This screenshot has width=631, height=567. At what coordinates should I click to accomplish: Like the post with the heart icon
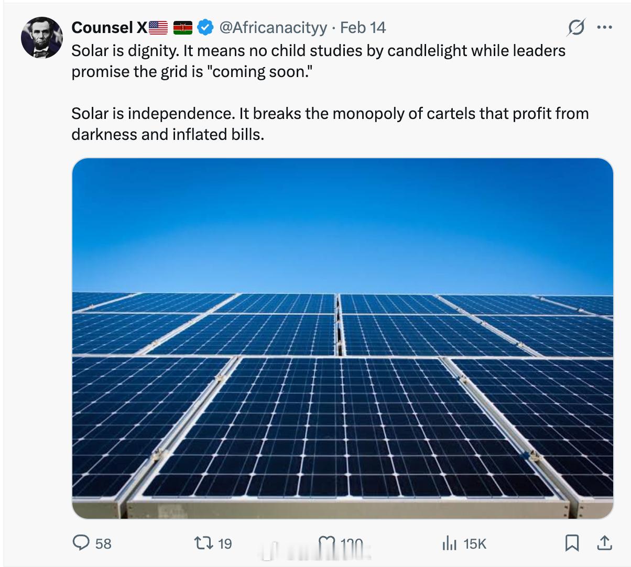327,544
